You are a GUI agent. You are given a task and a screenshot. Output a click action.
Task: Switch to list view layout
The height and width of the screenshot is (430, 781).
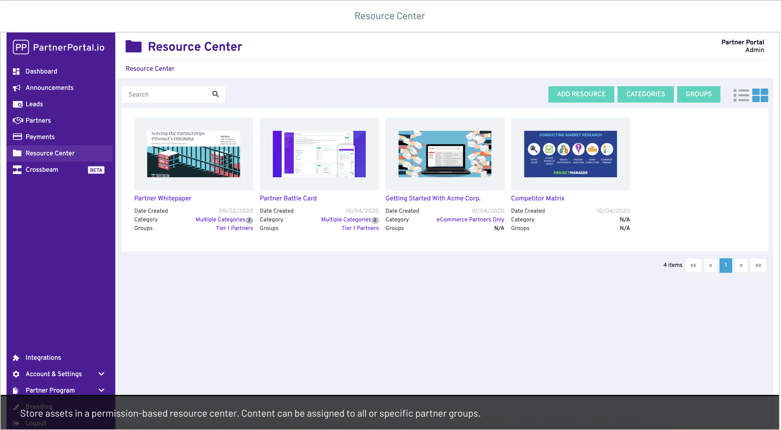click(741, 95)
